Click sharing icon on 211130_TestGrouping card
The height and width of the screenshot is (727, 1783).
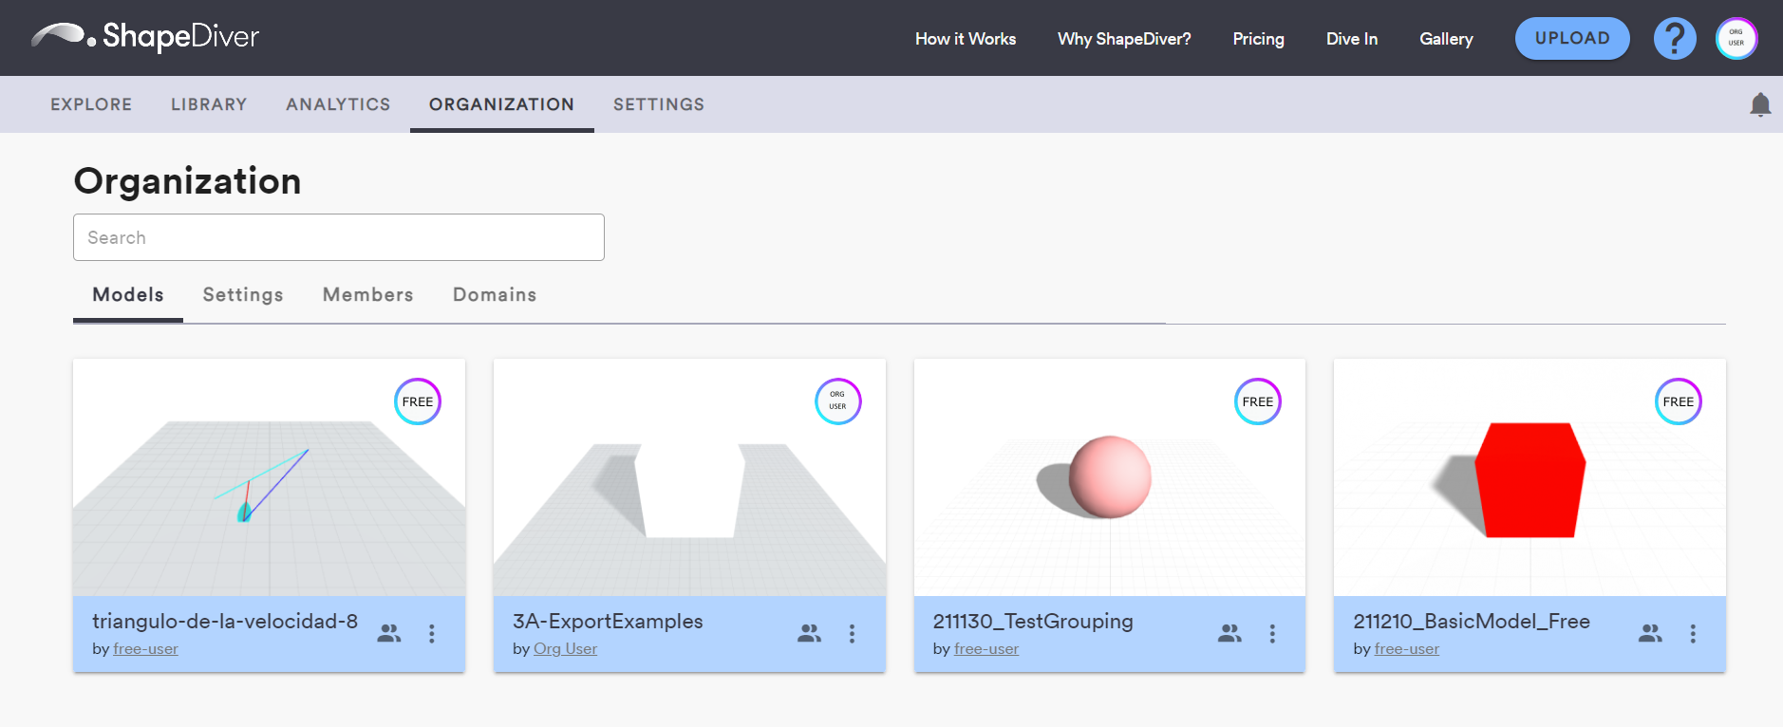tap(1229, 634)
